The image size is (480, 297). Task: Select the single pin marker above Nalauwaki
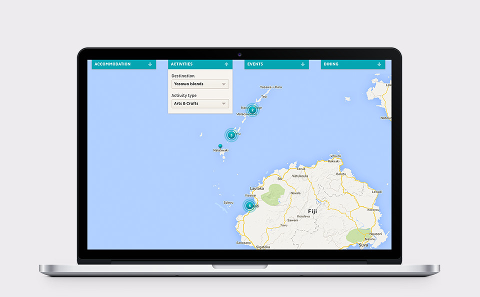[x=220, y=146]
